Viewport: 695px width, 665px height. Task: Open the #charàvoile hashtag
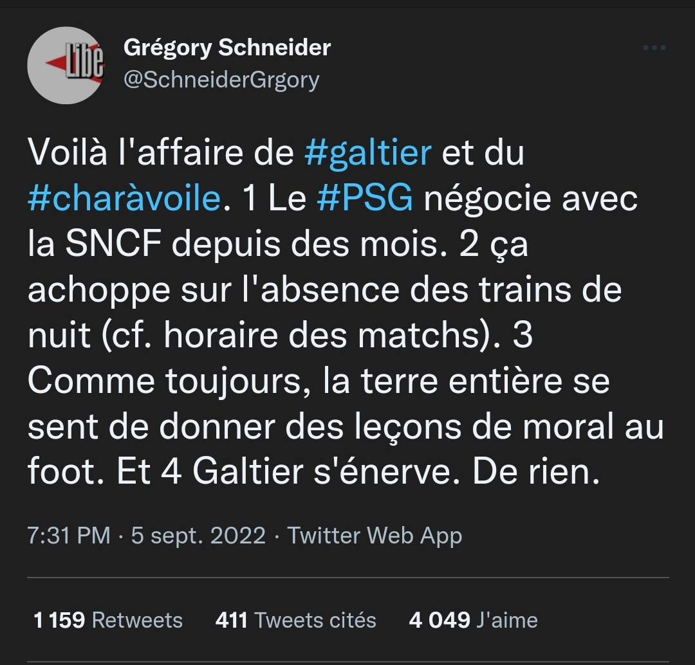pos(124,199)
